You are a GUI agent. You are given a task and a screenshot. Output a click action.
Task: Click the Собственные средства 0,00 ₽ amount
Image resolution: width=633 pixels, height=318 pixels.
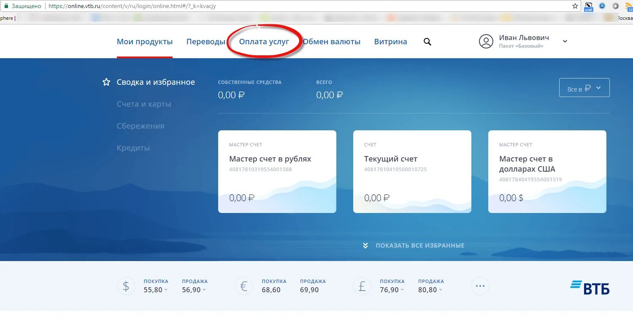point(231,95)
